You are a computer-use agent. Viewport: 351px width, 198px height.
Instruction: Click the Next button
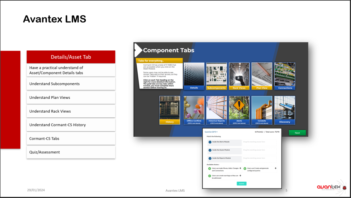click(297, 133)
